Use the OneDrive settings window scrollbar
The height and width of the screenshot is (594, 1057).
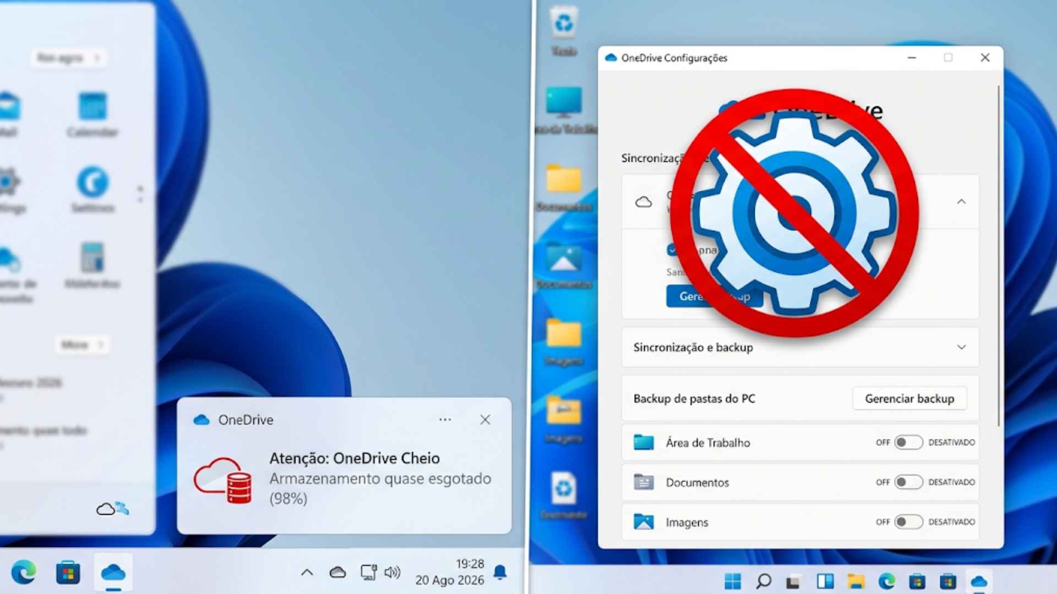[999, 256]
